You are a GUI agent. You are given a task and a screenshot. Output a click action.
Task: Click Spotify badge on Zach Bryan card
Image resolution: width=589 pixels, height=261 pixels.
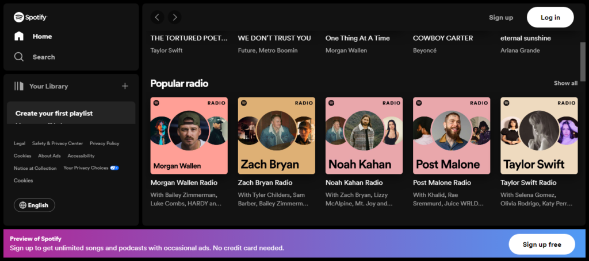[x=244, y=103]
